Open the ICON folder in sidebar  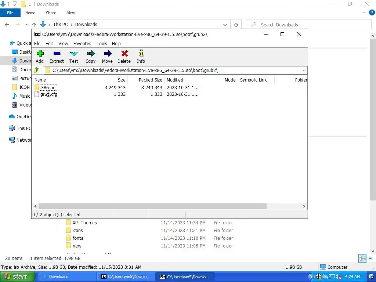pos(21,87)
